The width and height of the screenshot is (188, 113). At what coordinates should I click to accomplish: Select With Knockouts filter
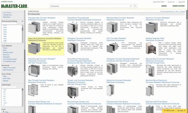8,70
